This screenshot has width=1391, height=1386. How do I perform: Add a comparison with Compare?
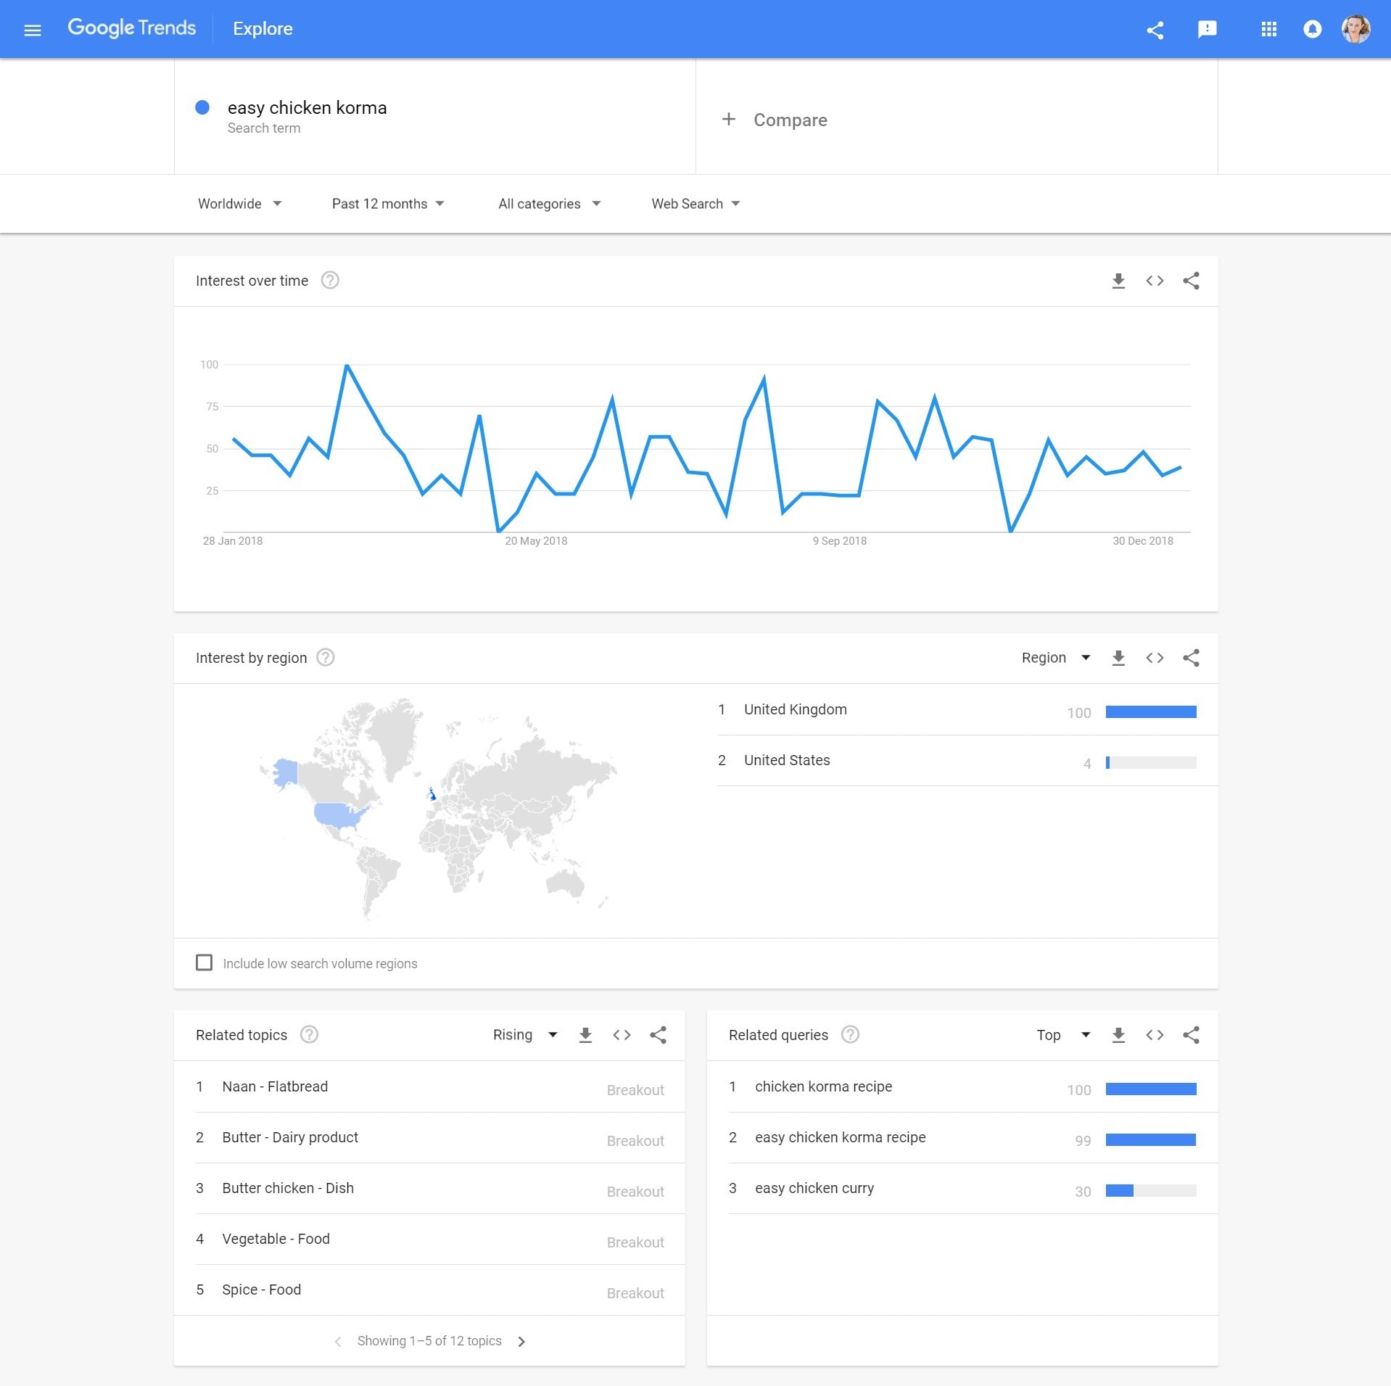775,120
